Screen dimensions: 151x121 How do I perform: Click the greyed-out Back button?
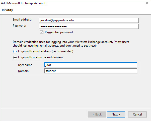[x=97, y=114]
